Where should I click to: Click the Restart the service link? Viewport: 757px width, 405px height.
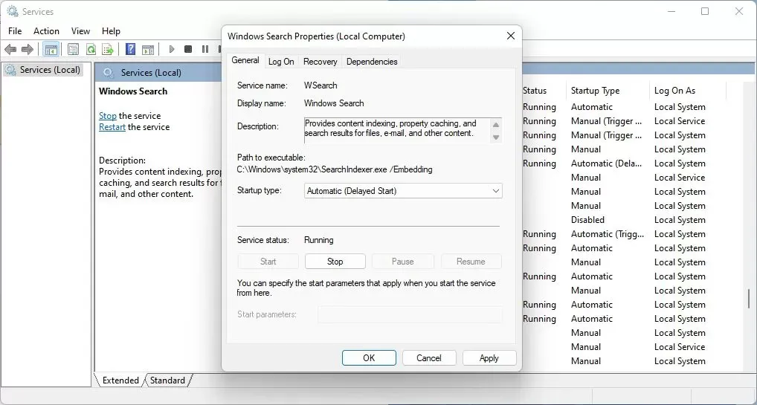112,127
